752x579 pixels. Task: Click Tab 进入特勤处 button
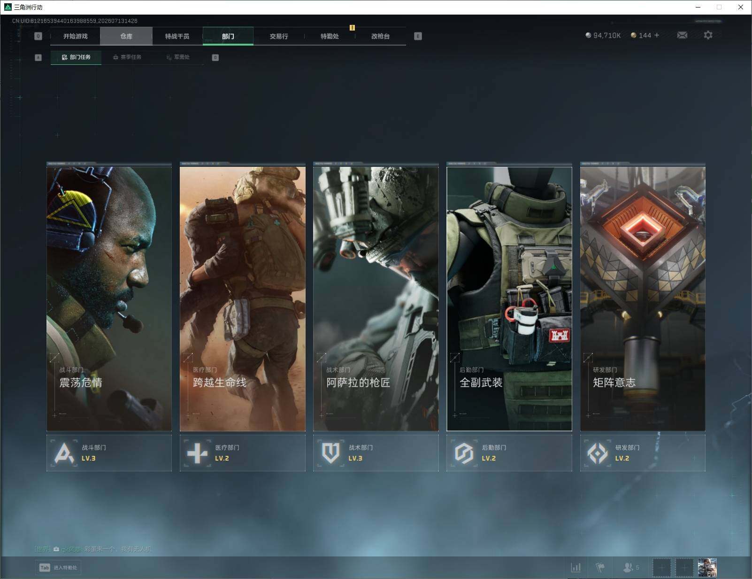tap(59, 567)
